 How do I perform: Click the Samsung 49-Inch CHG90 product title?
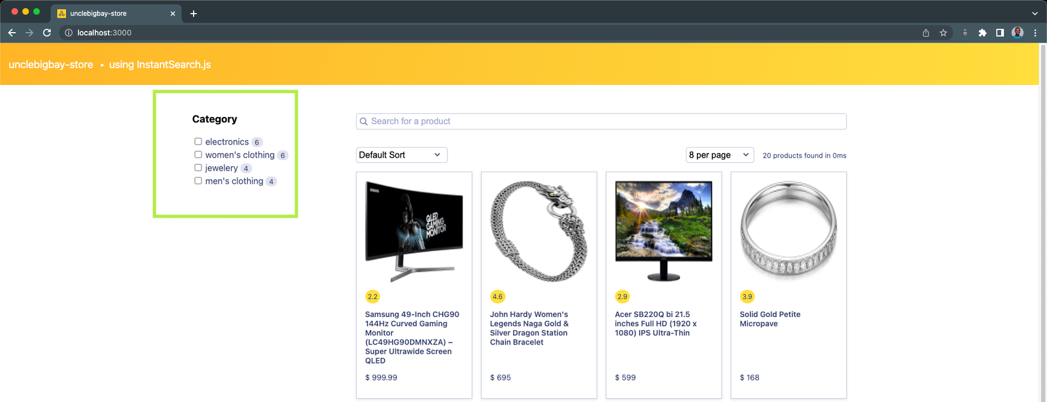pyautogui.click(x=412, y=337)
